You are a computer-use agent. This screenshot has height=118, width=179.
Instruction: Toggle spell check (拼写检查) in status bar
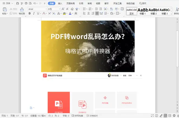point(77,116)
